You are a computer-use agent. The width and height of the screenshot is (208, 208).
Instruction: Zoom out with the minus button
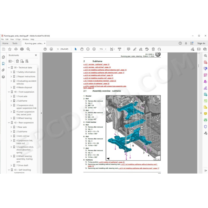point(88,49)
